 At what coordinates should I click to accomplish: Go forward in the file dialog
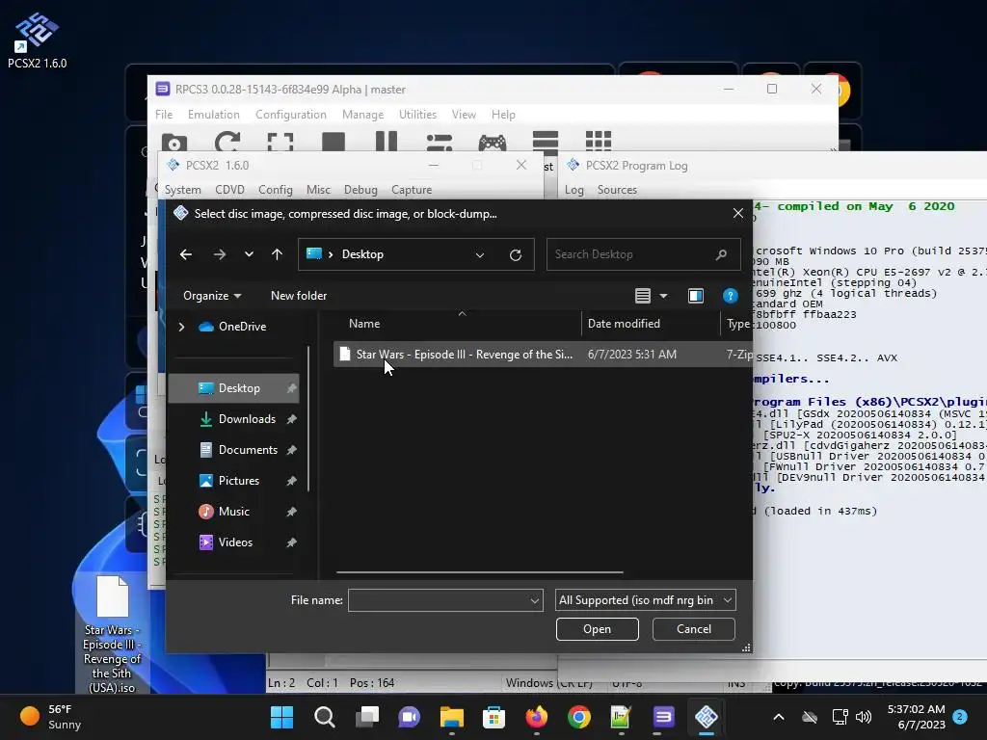pos(219,254)
